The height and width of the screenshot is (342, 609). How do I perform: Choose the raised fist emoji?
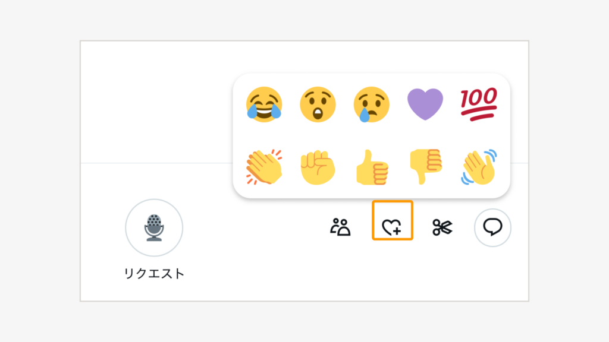[x=318, y=167]
